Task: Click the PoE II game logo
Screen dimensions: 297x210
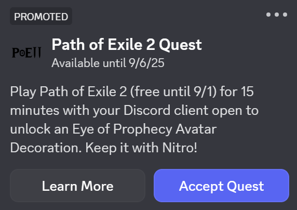Action: [x=26, y=52]
